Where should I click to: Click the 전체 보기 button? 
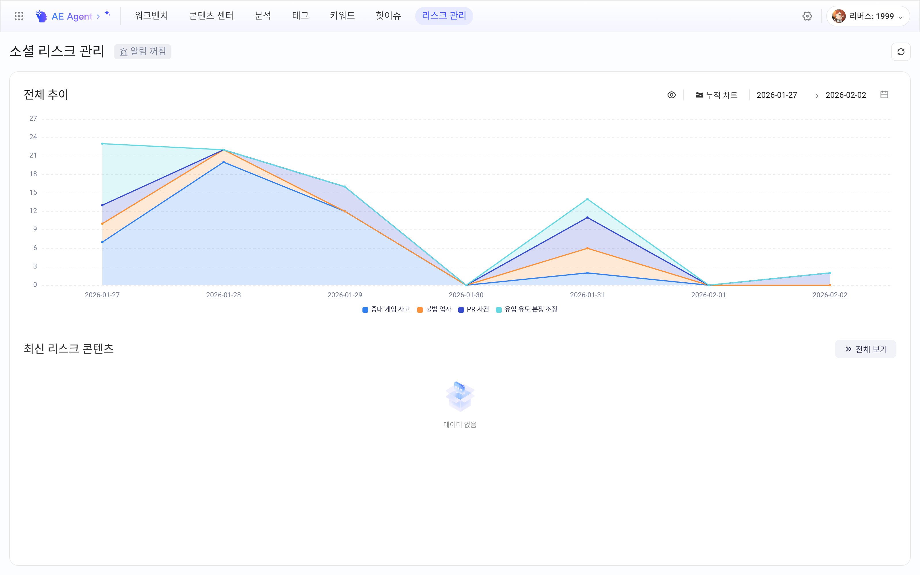pos(865,349)
